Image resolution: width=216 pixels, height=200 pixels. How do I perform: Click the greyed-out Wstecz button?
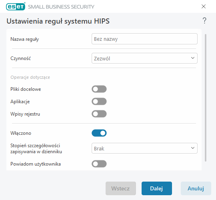(x=121, y=188)
